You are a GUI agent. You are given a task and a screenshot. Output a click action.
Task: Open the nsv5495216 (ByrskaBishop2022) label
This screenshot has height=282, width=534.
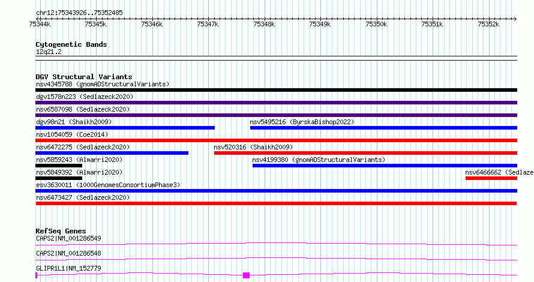coord(302,122)
